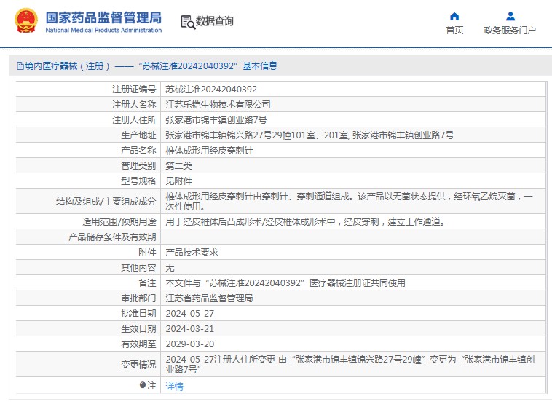The image size is (552, 404).
Task: Select 产品技术要求 attachment value
Action: pyautogui.click(x=192, y=253)
